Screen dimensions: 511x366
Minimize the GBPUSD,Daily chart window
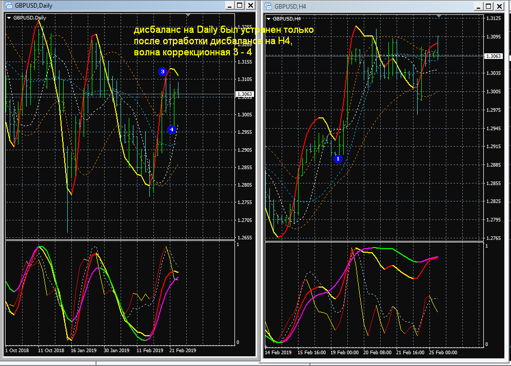(230, 5)
